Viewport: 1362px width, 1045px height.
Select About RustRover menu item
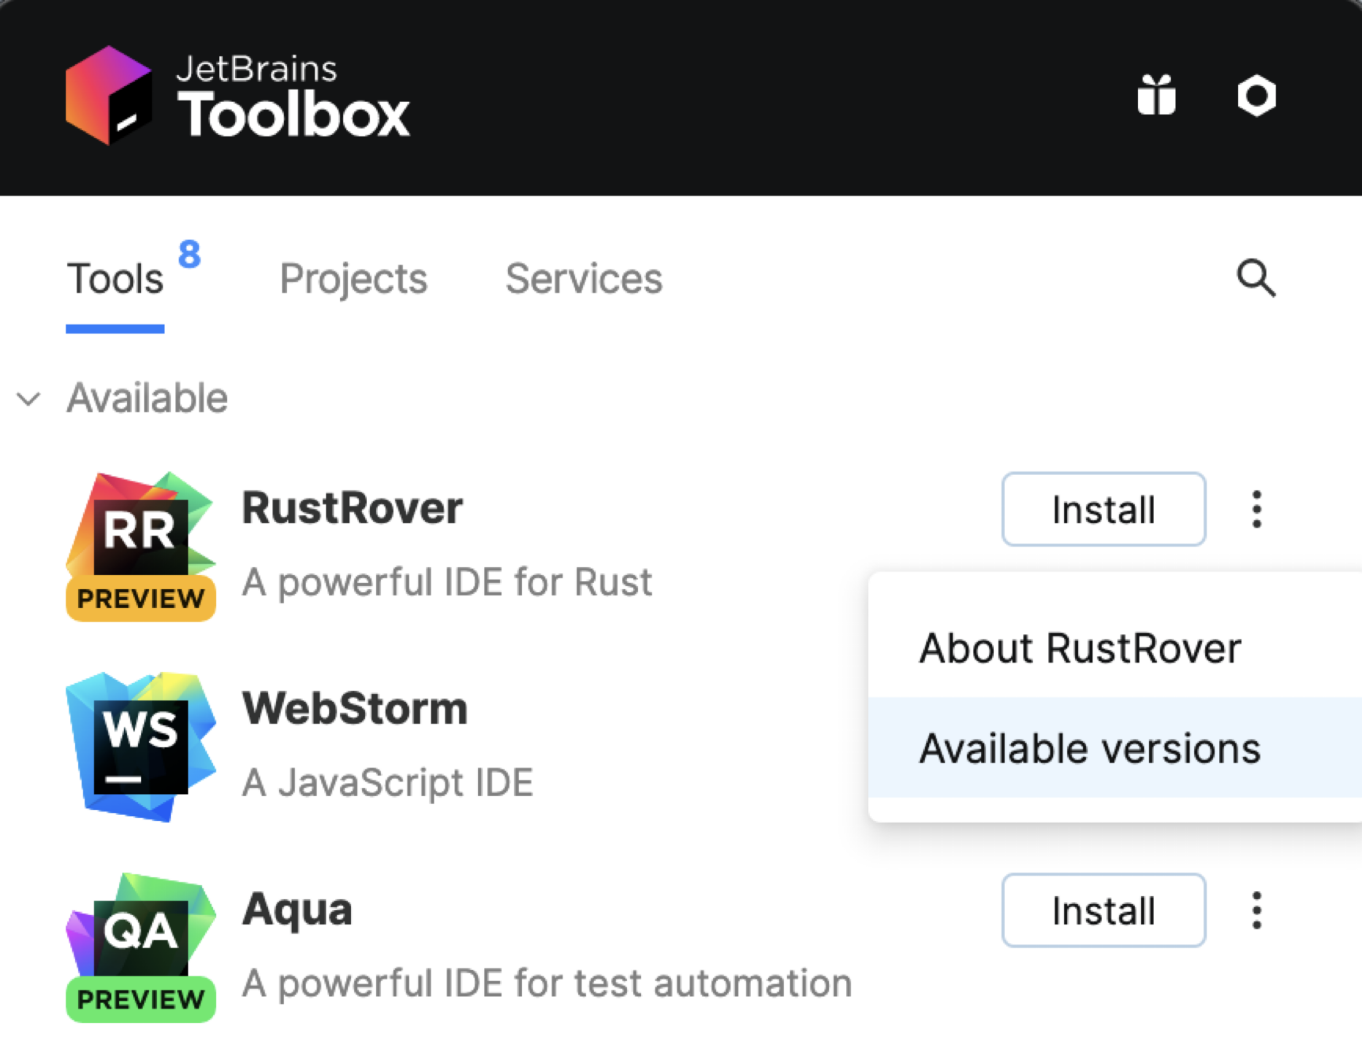pos(1115,648)
